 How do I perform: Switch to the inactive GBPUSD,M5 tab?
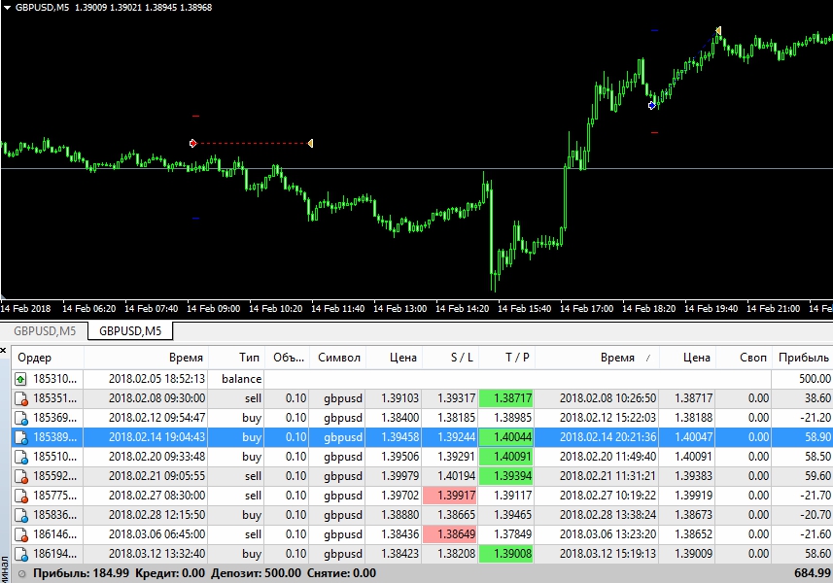[x=45, y=330]
